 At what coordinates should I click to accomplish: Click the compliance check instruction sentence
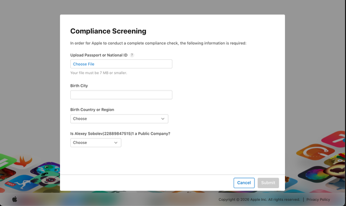point(158,43)
